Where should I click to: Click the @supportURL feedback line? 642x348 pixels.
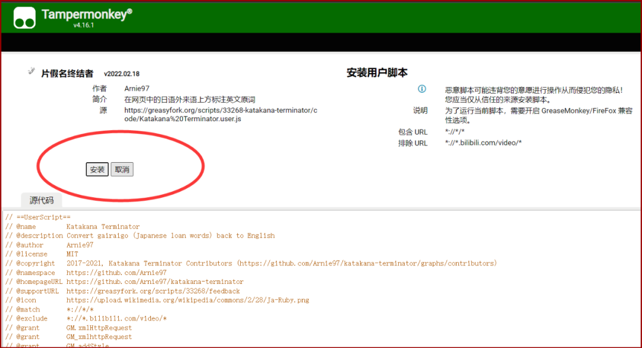[122, 291]
